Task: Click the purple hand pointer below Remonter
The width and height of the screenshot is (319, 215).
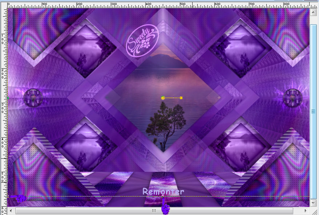Action: click(x=165, y=207)
